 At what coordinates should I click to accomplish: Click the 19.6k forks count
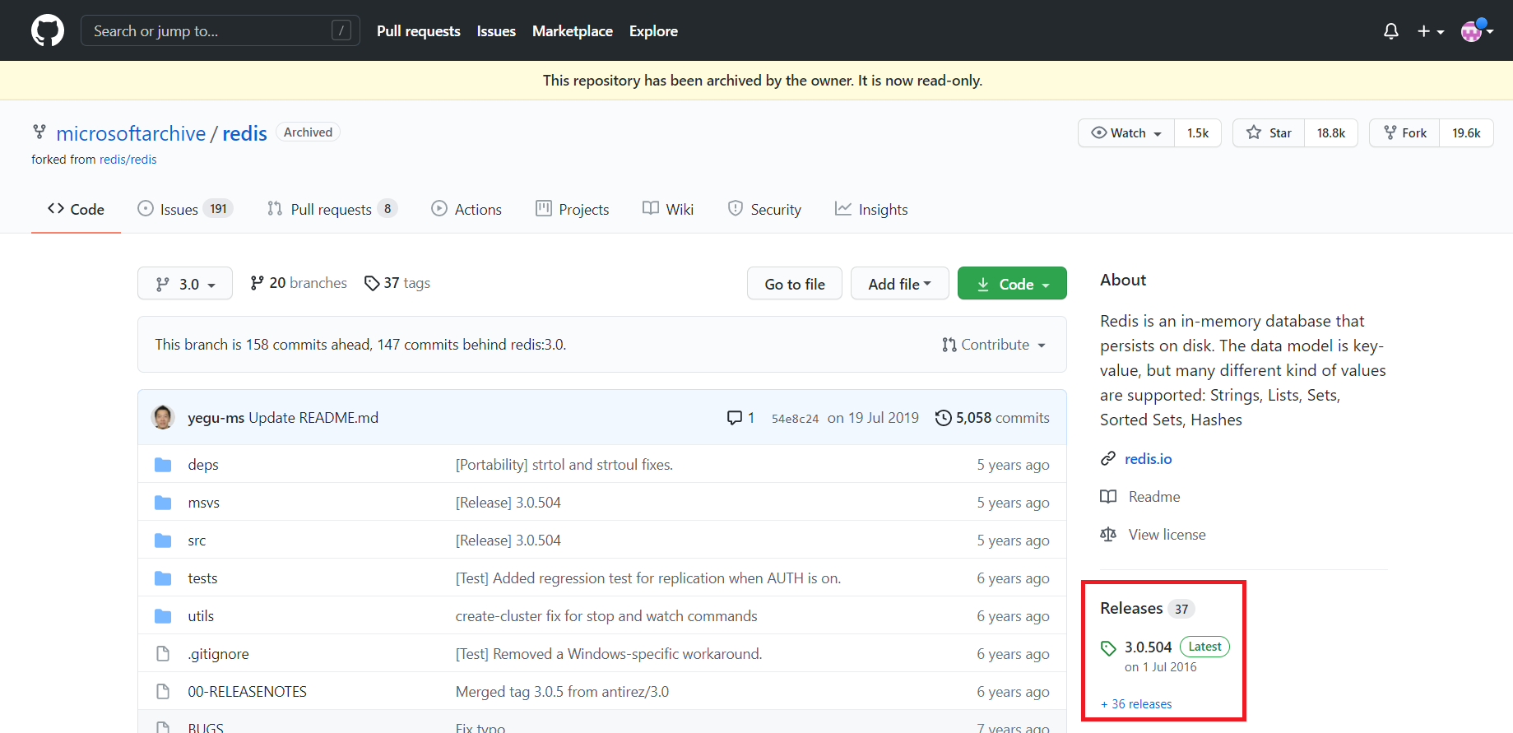[1466, 133]
